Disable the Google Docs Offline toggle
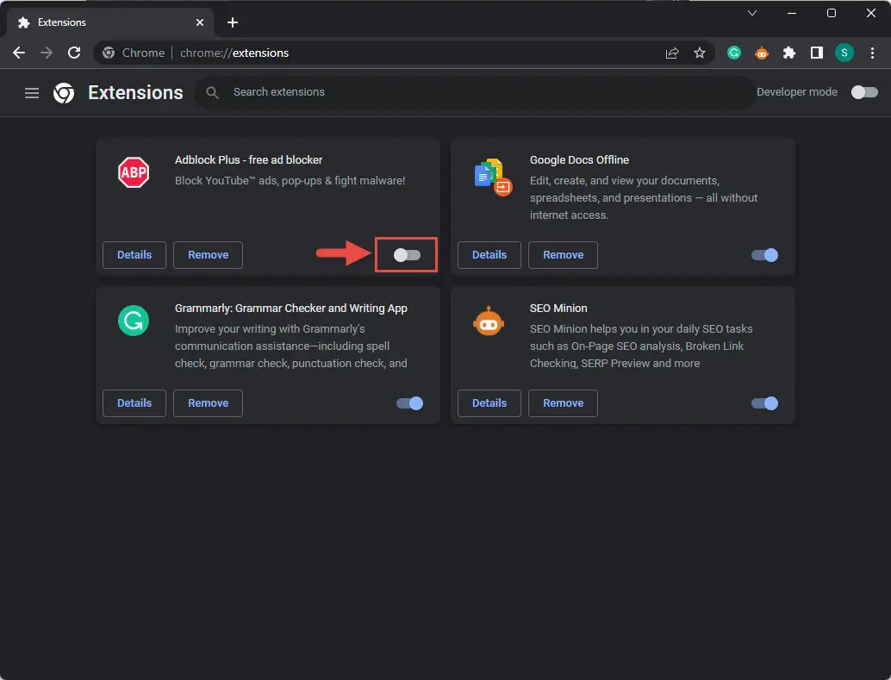 764,255
